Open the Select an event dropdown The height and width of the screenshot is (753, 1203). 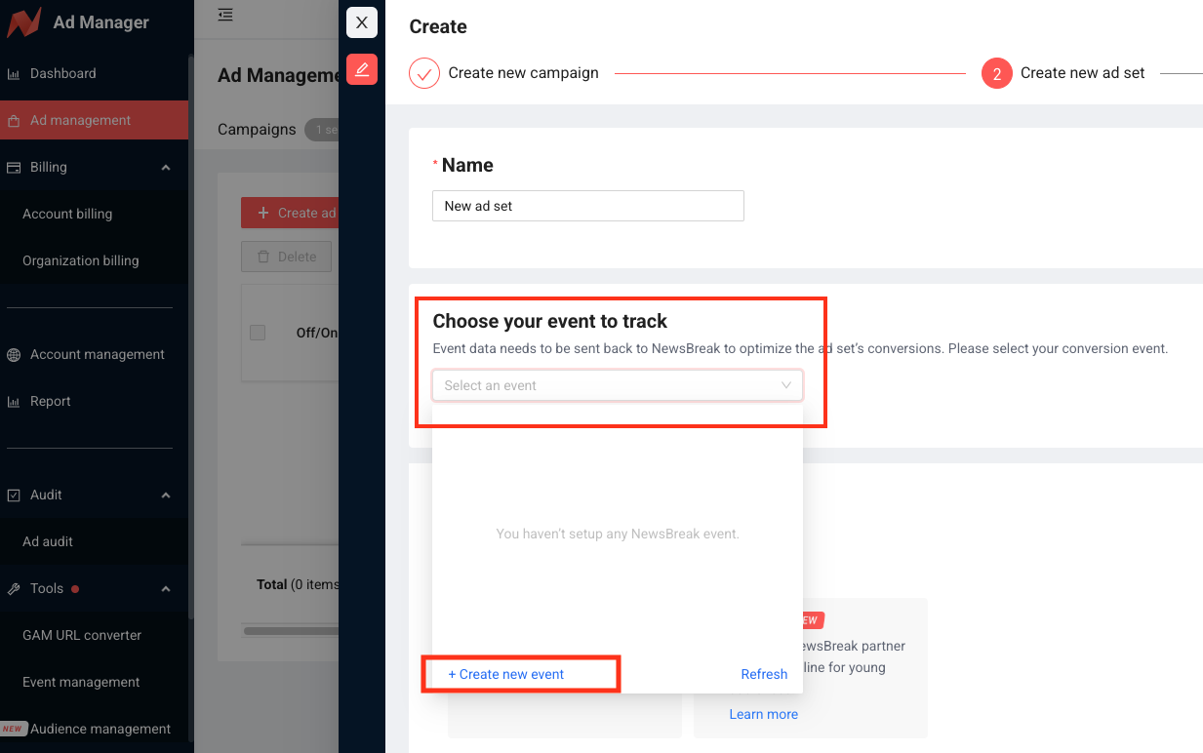(x=617, y=385)
